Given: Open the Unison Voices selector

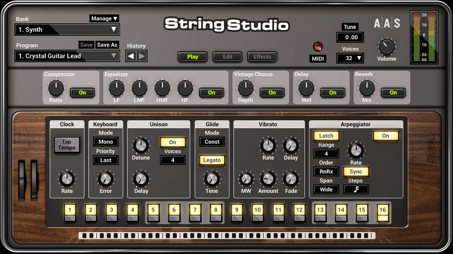Looking at the screenshot, I should click(x=173, y=160).
